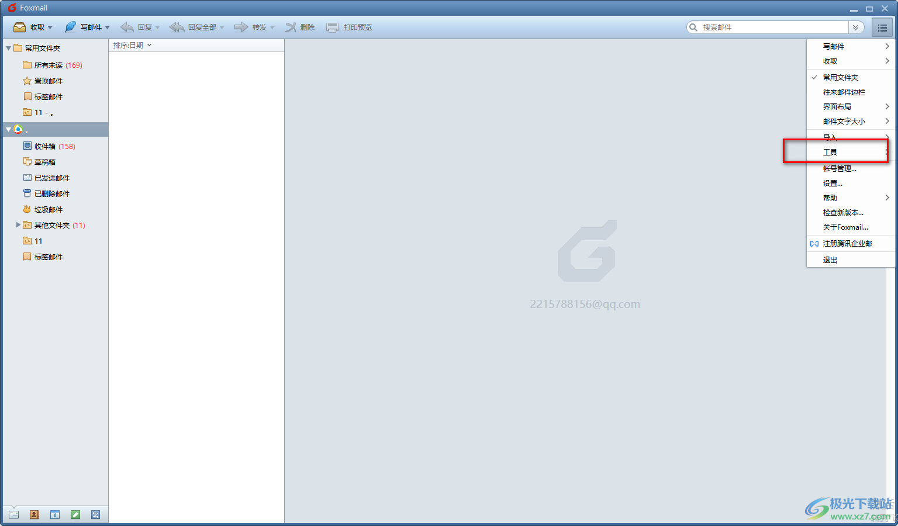Open the 转发 dropdown arrow
Viewport: 898px width, 526px height.
[x=272, y=27]
